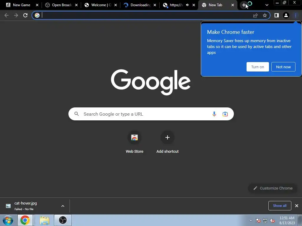Go back using the back arrow
The width and height of the screenshot is (302, 226).
(6, 15)
